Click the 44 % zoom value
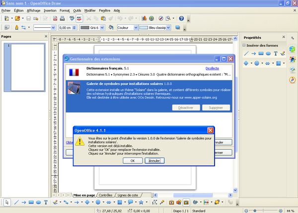 290,211
